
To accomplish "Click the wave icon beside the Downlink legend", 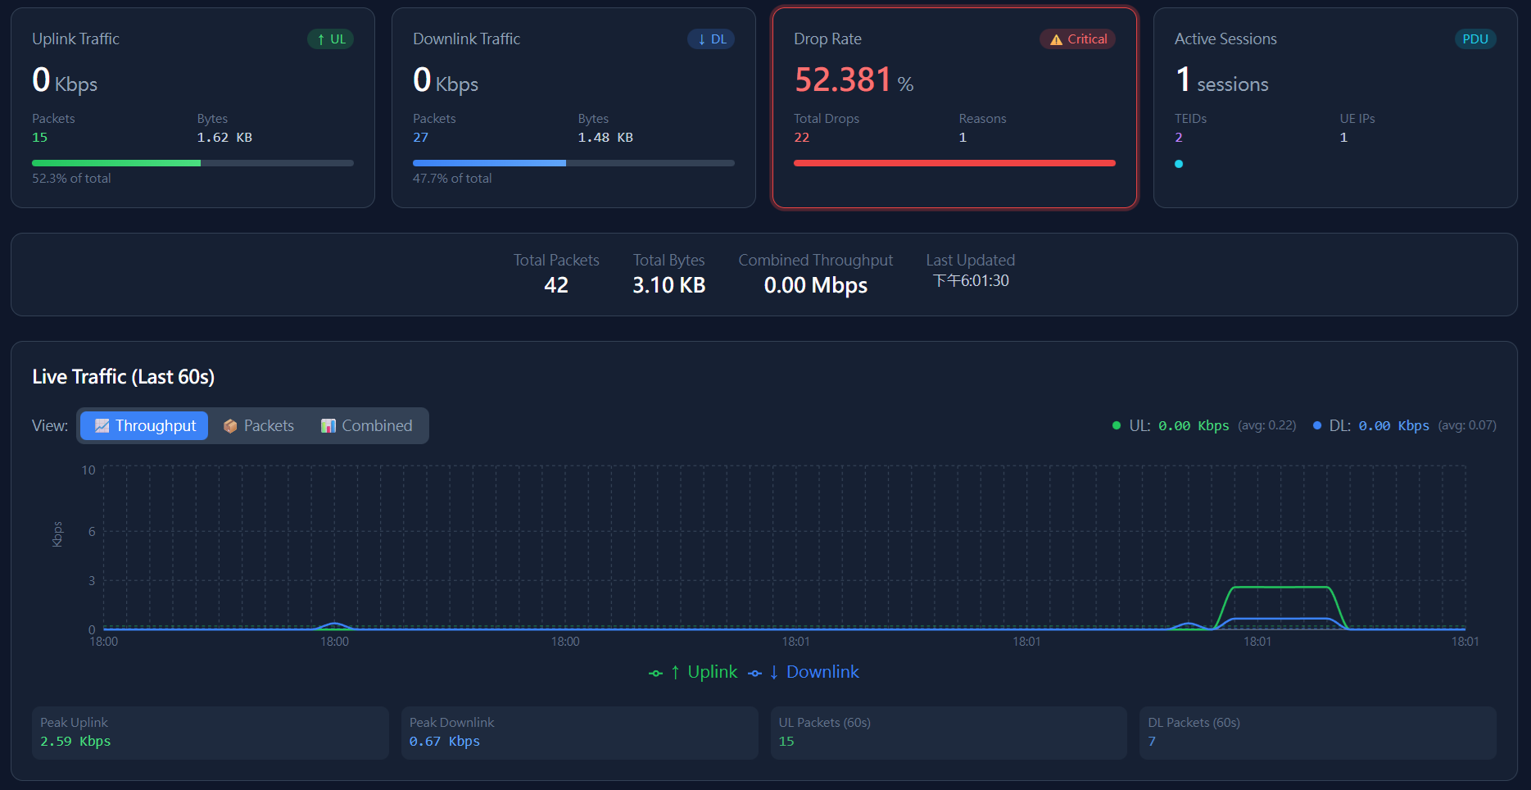I will click(755, 672).
